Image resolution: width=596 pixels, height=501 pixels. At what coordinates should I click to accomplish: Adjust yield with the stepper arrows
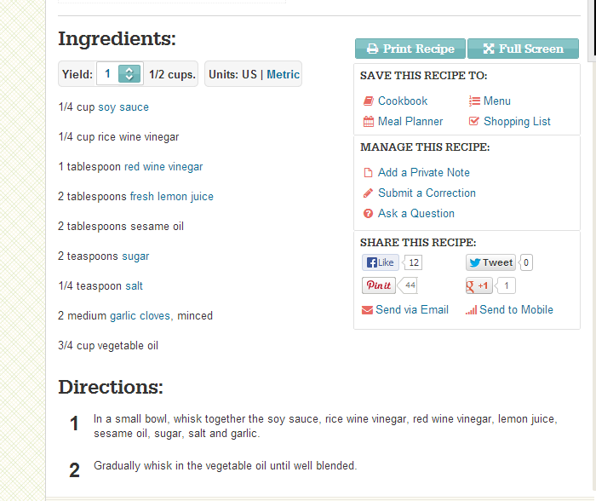(x=129, y=74)
